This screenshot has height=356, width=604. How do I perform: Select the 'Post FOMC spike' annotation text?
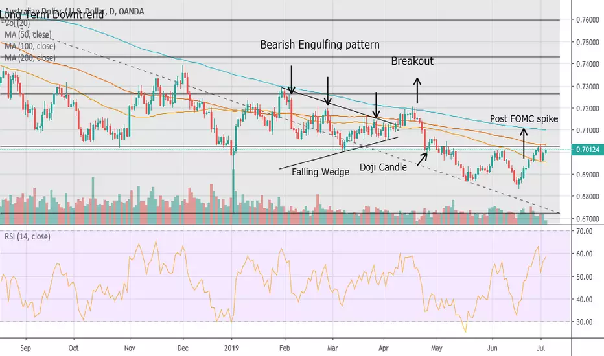524,119
